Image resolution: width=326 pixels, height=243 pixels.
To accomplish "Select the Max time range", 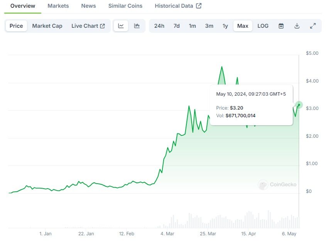I will (x=243, y=26).
